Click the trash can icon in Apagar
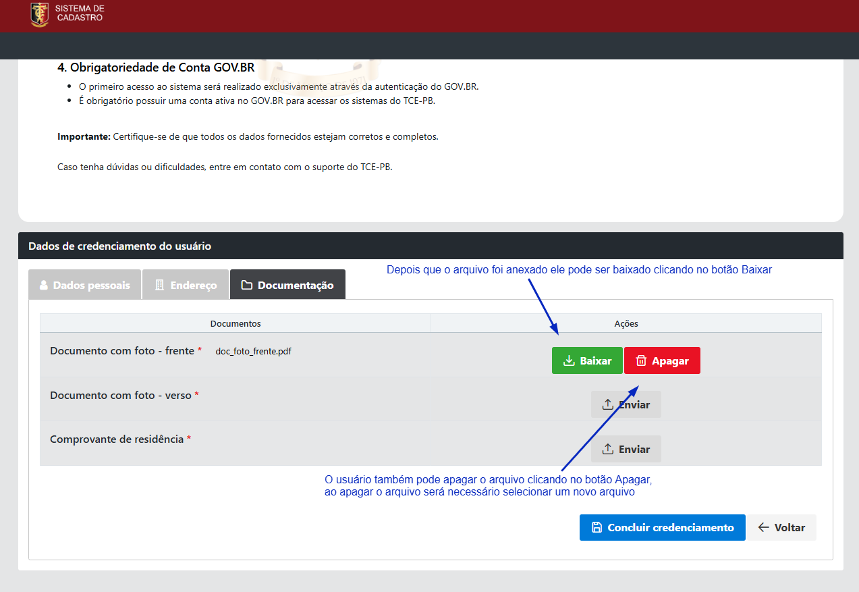The height and width of the screenshot is (592, 859). [x=641, y=360]
